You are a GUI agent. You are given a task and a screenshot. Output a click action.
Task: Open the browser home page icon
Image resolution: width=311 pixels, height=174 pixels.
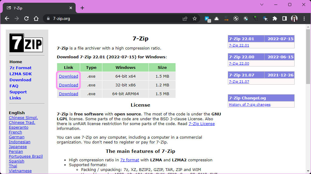[x=36, y=18]
